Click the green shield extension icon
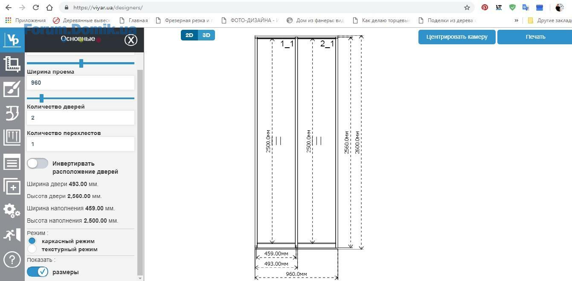Screen dimensions: 572x281 (512, 8)
